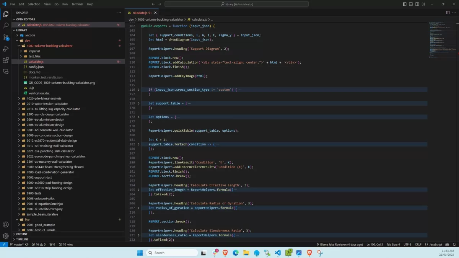The image size is (459, 258).
Task: Open the Search view in activity bar
Action: [x=6, y=26]
